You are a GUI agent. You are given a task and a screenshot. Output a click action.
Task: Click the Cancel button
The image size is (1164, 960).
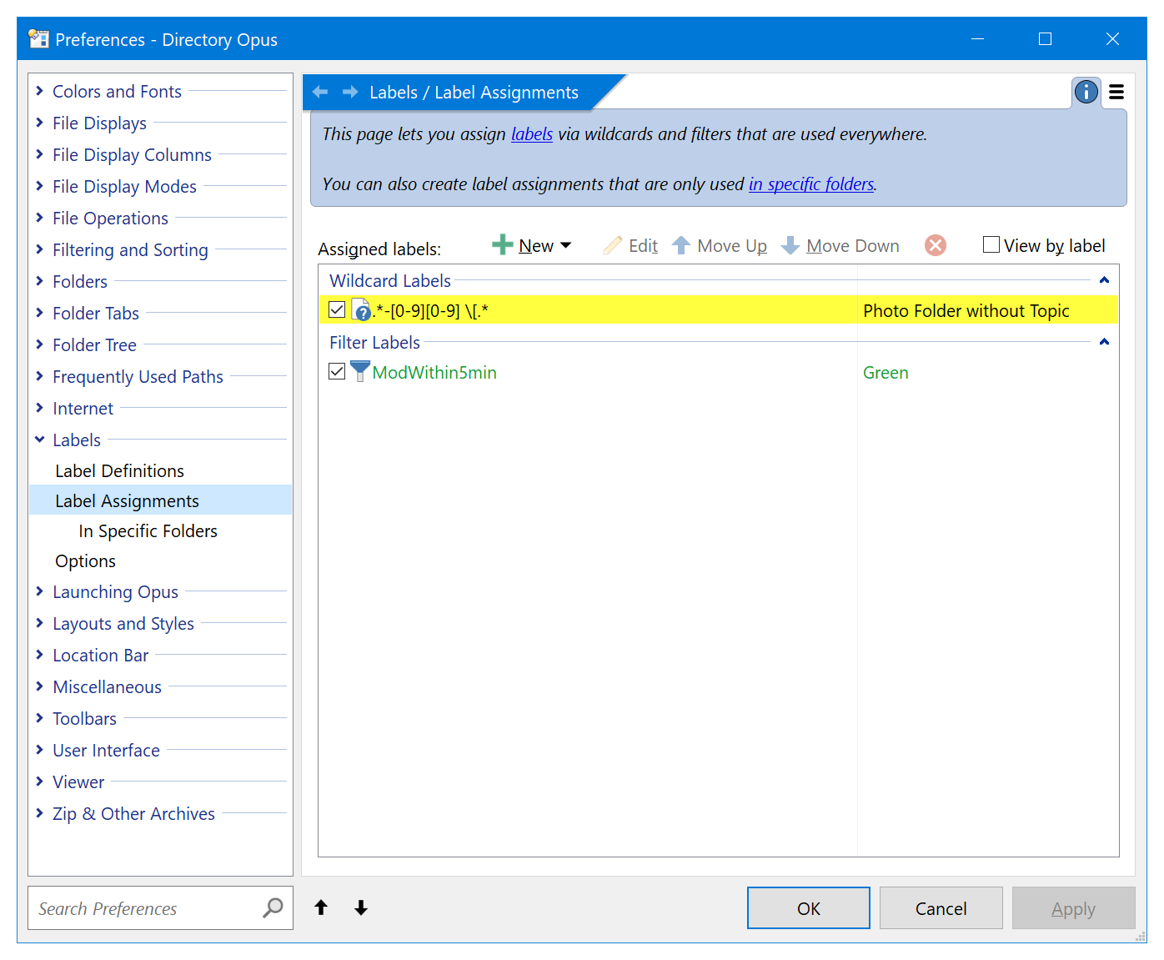pos(941,907)
